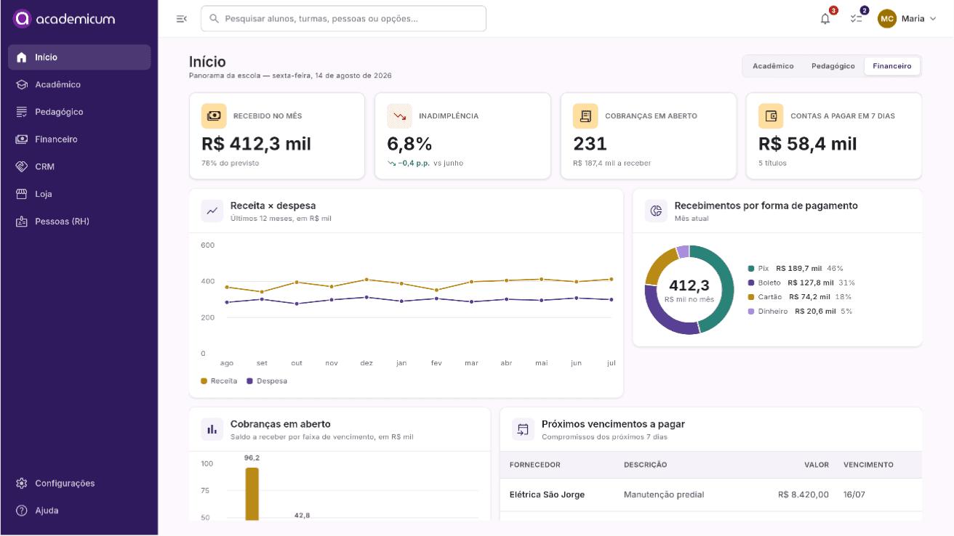The height and width of the screenshot is (536, 954).
Task: Click the Pix green legend swatch
Action: click(x=751, y=268)
